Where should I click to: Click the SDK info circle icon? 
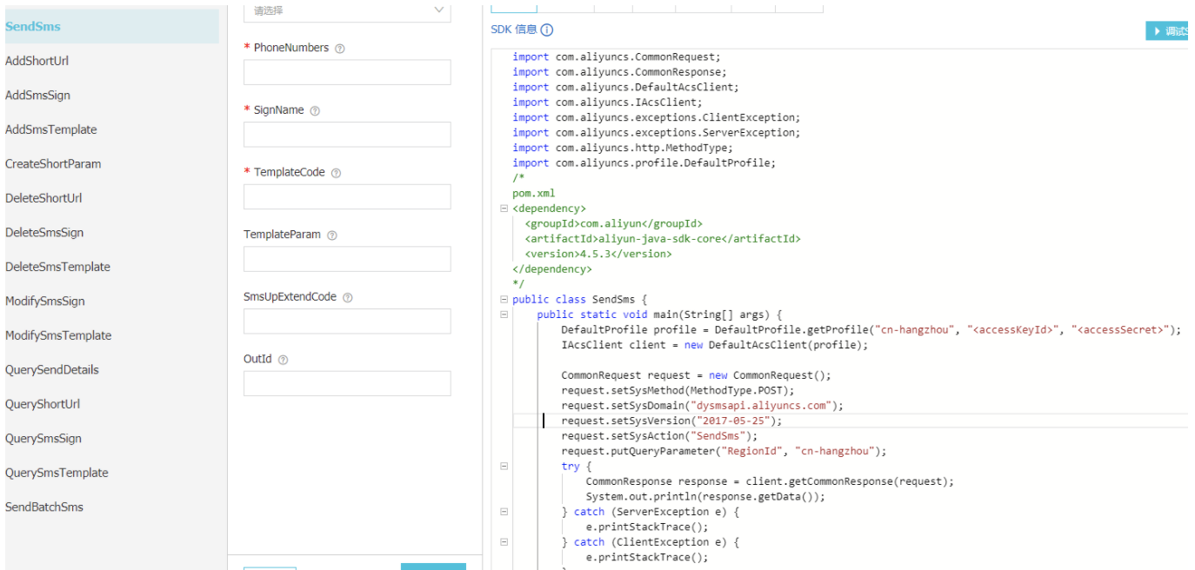pyautogui.click(x=546, y=30)
